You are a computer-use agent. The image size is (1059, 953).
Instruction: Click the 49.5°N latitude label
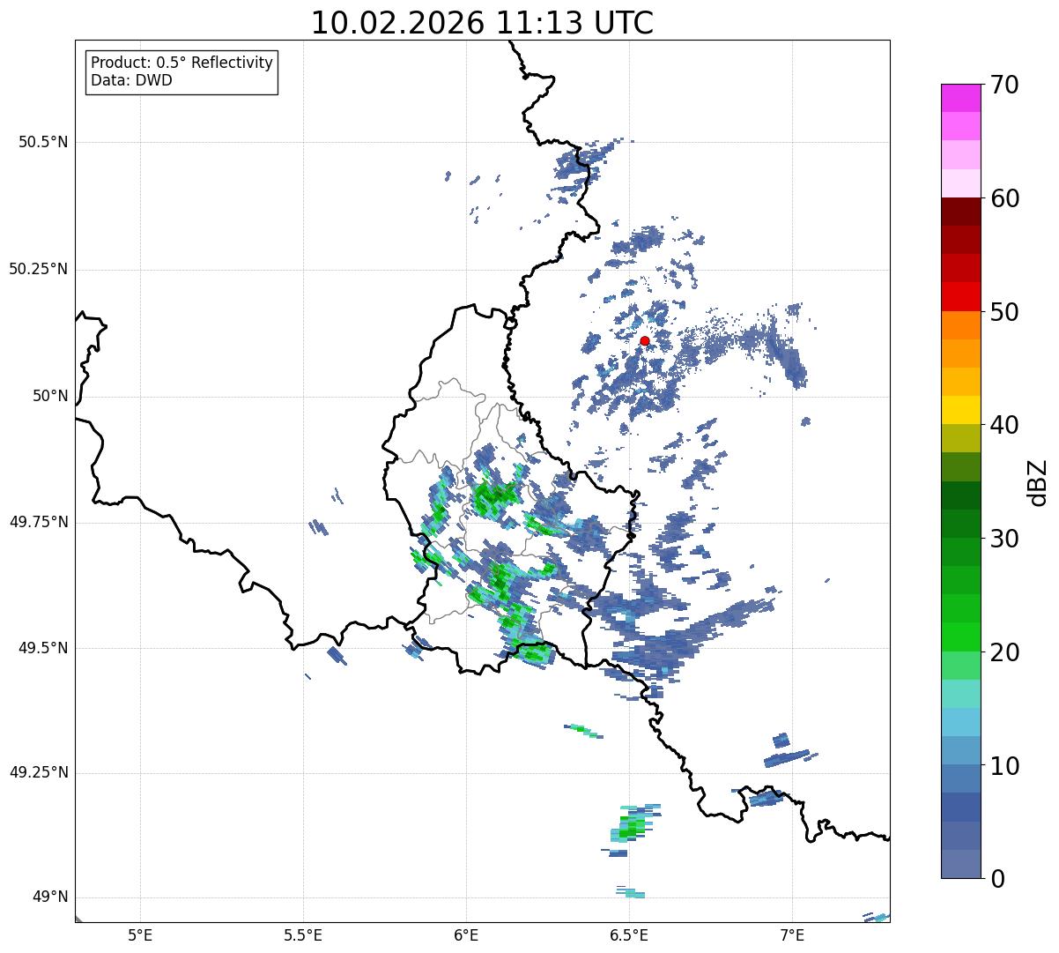[x=43, y=648]
